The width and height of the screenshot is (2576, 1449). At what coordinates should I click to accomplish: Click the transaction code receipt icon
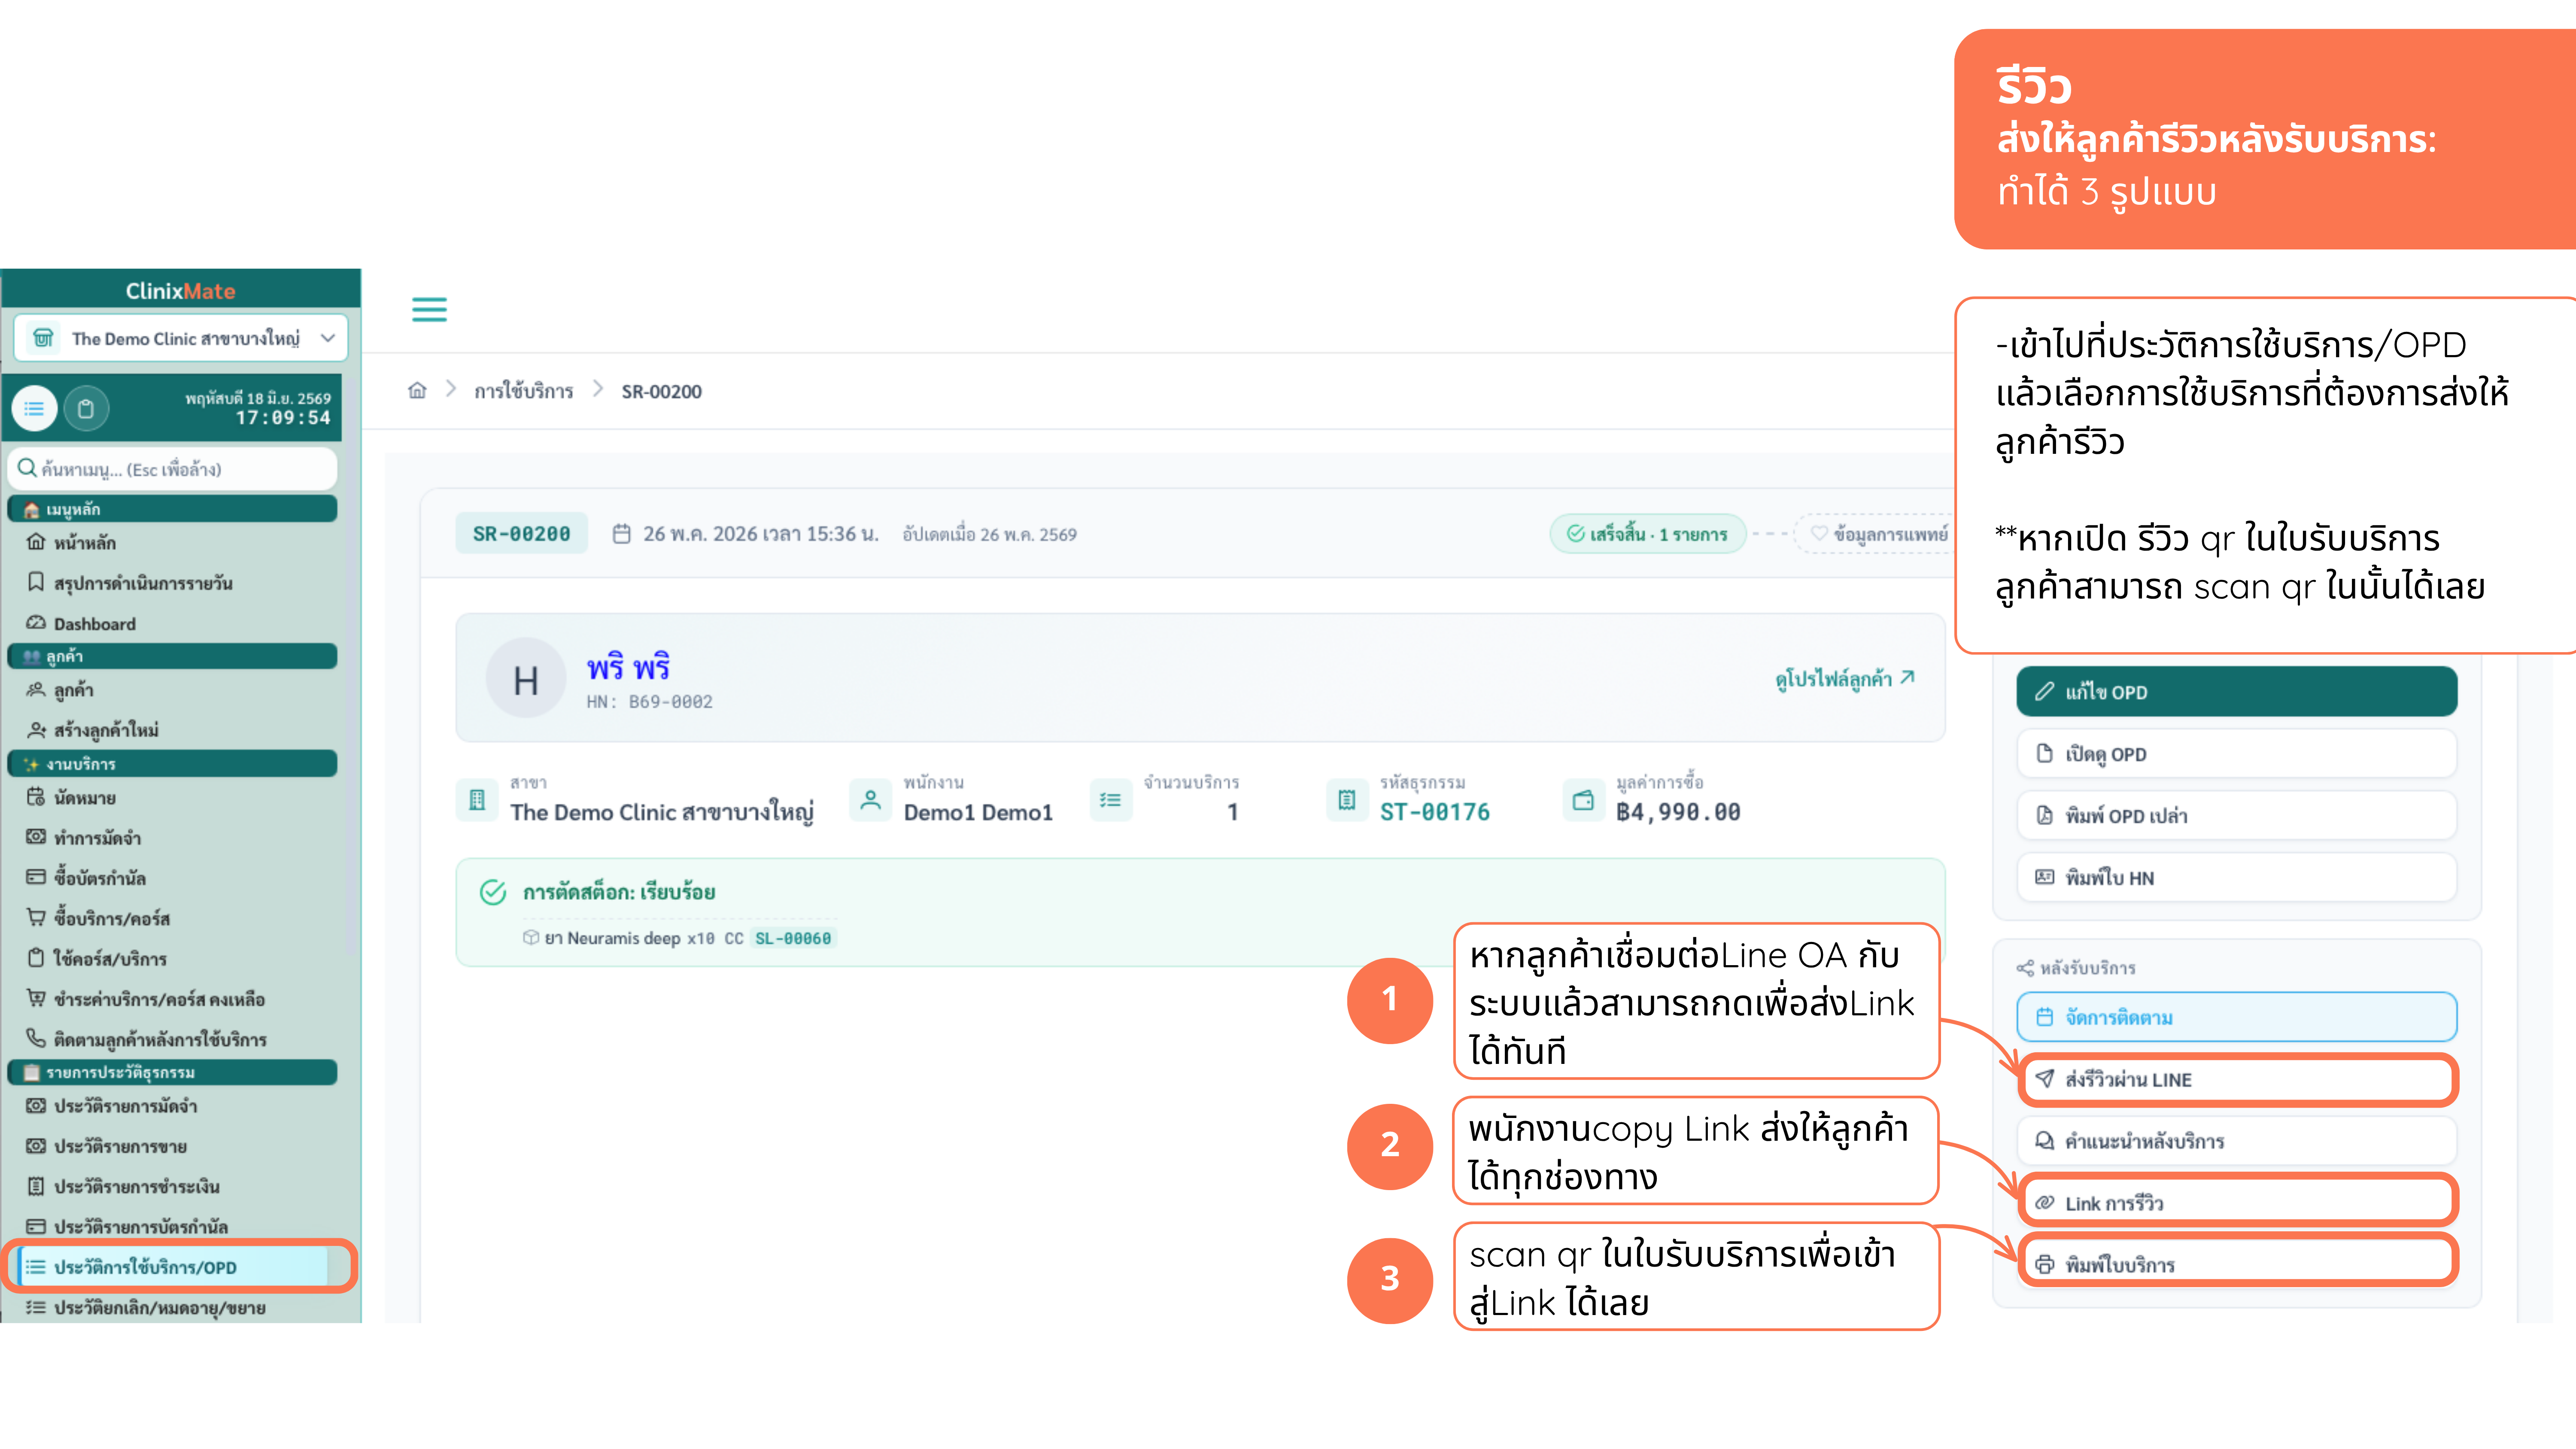click(1347, 800)
